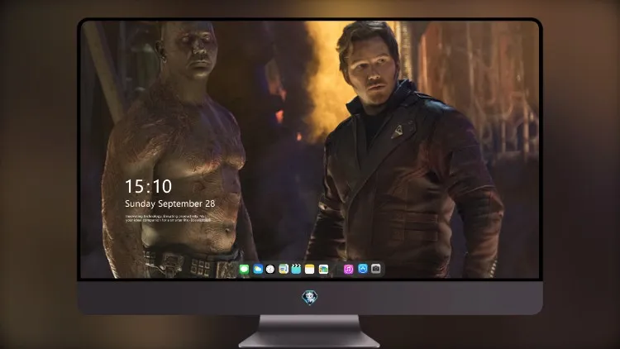Launch the Weather app from the dock
Screen dimensions: 620x349
pyautogui.click(x=258, y=270)
